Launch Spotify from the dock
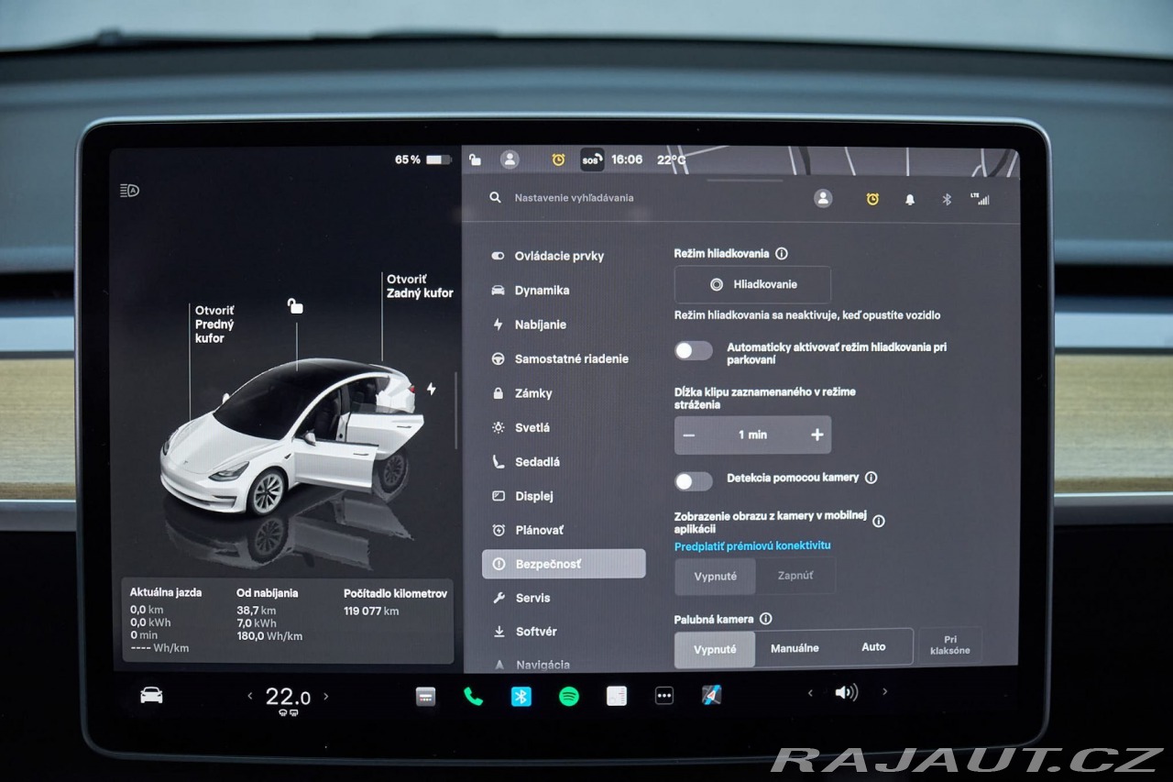The height and width of the screenshot is (782, 1173). [569, 697]
